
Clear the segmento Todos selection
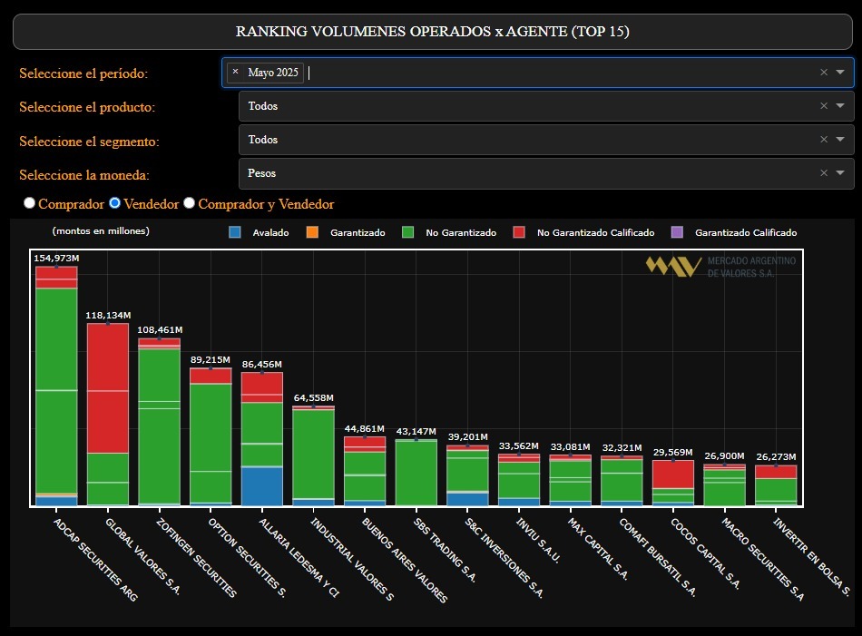point(824,139)
